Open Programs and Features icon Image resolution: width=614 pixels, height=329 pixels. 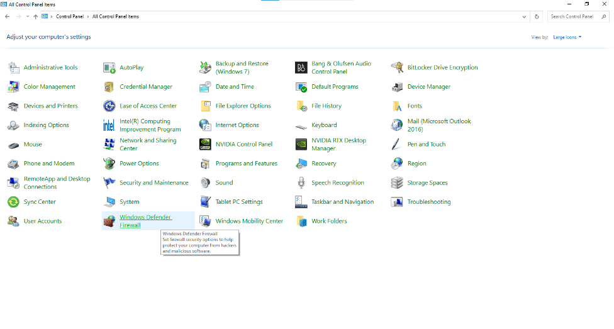coord(205,164)
